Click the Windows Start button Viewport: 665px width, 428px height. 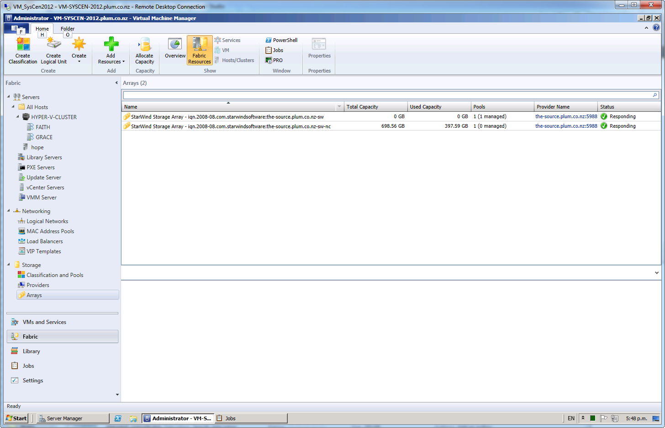pos(16,418)
